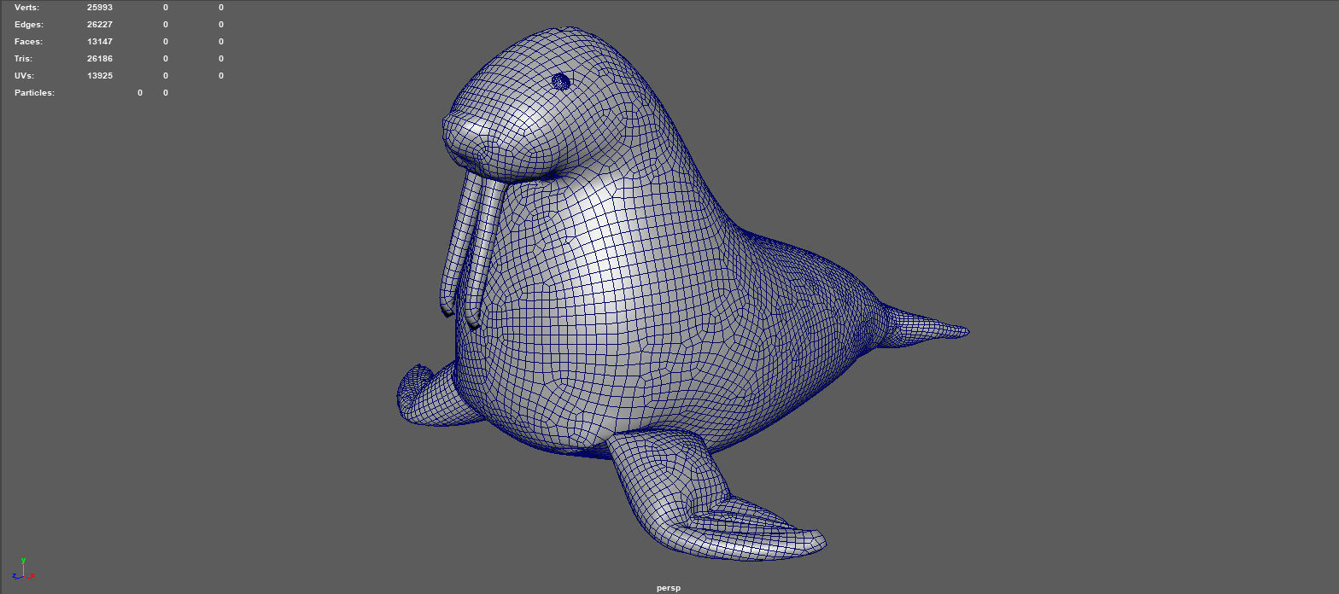Click the triangle count value 26186
This screenshot has height=594, width=1339.
[x=100, y=58]
